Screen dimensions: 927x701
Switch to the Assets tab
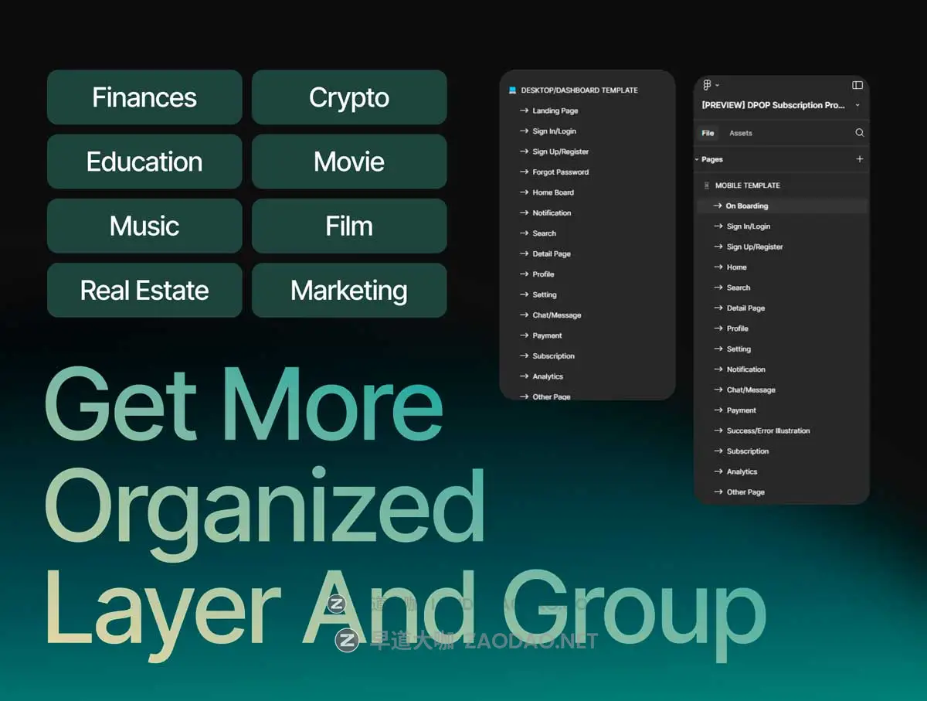(x=740, y=133)
